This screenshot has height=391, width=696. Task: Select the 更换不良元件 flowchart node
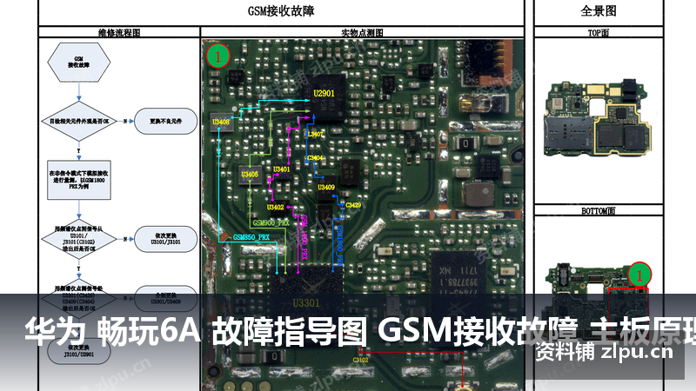pyautogui.click(x=165, y=121)
